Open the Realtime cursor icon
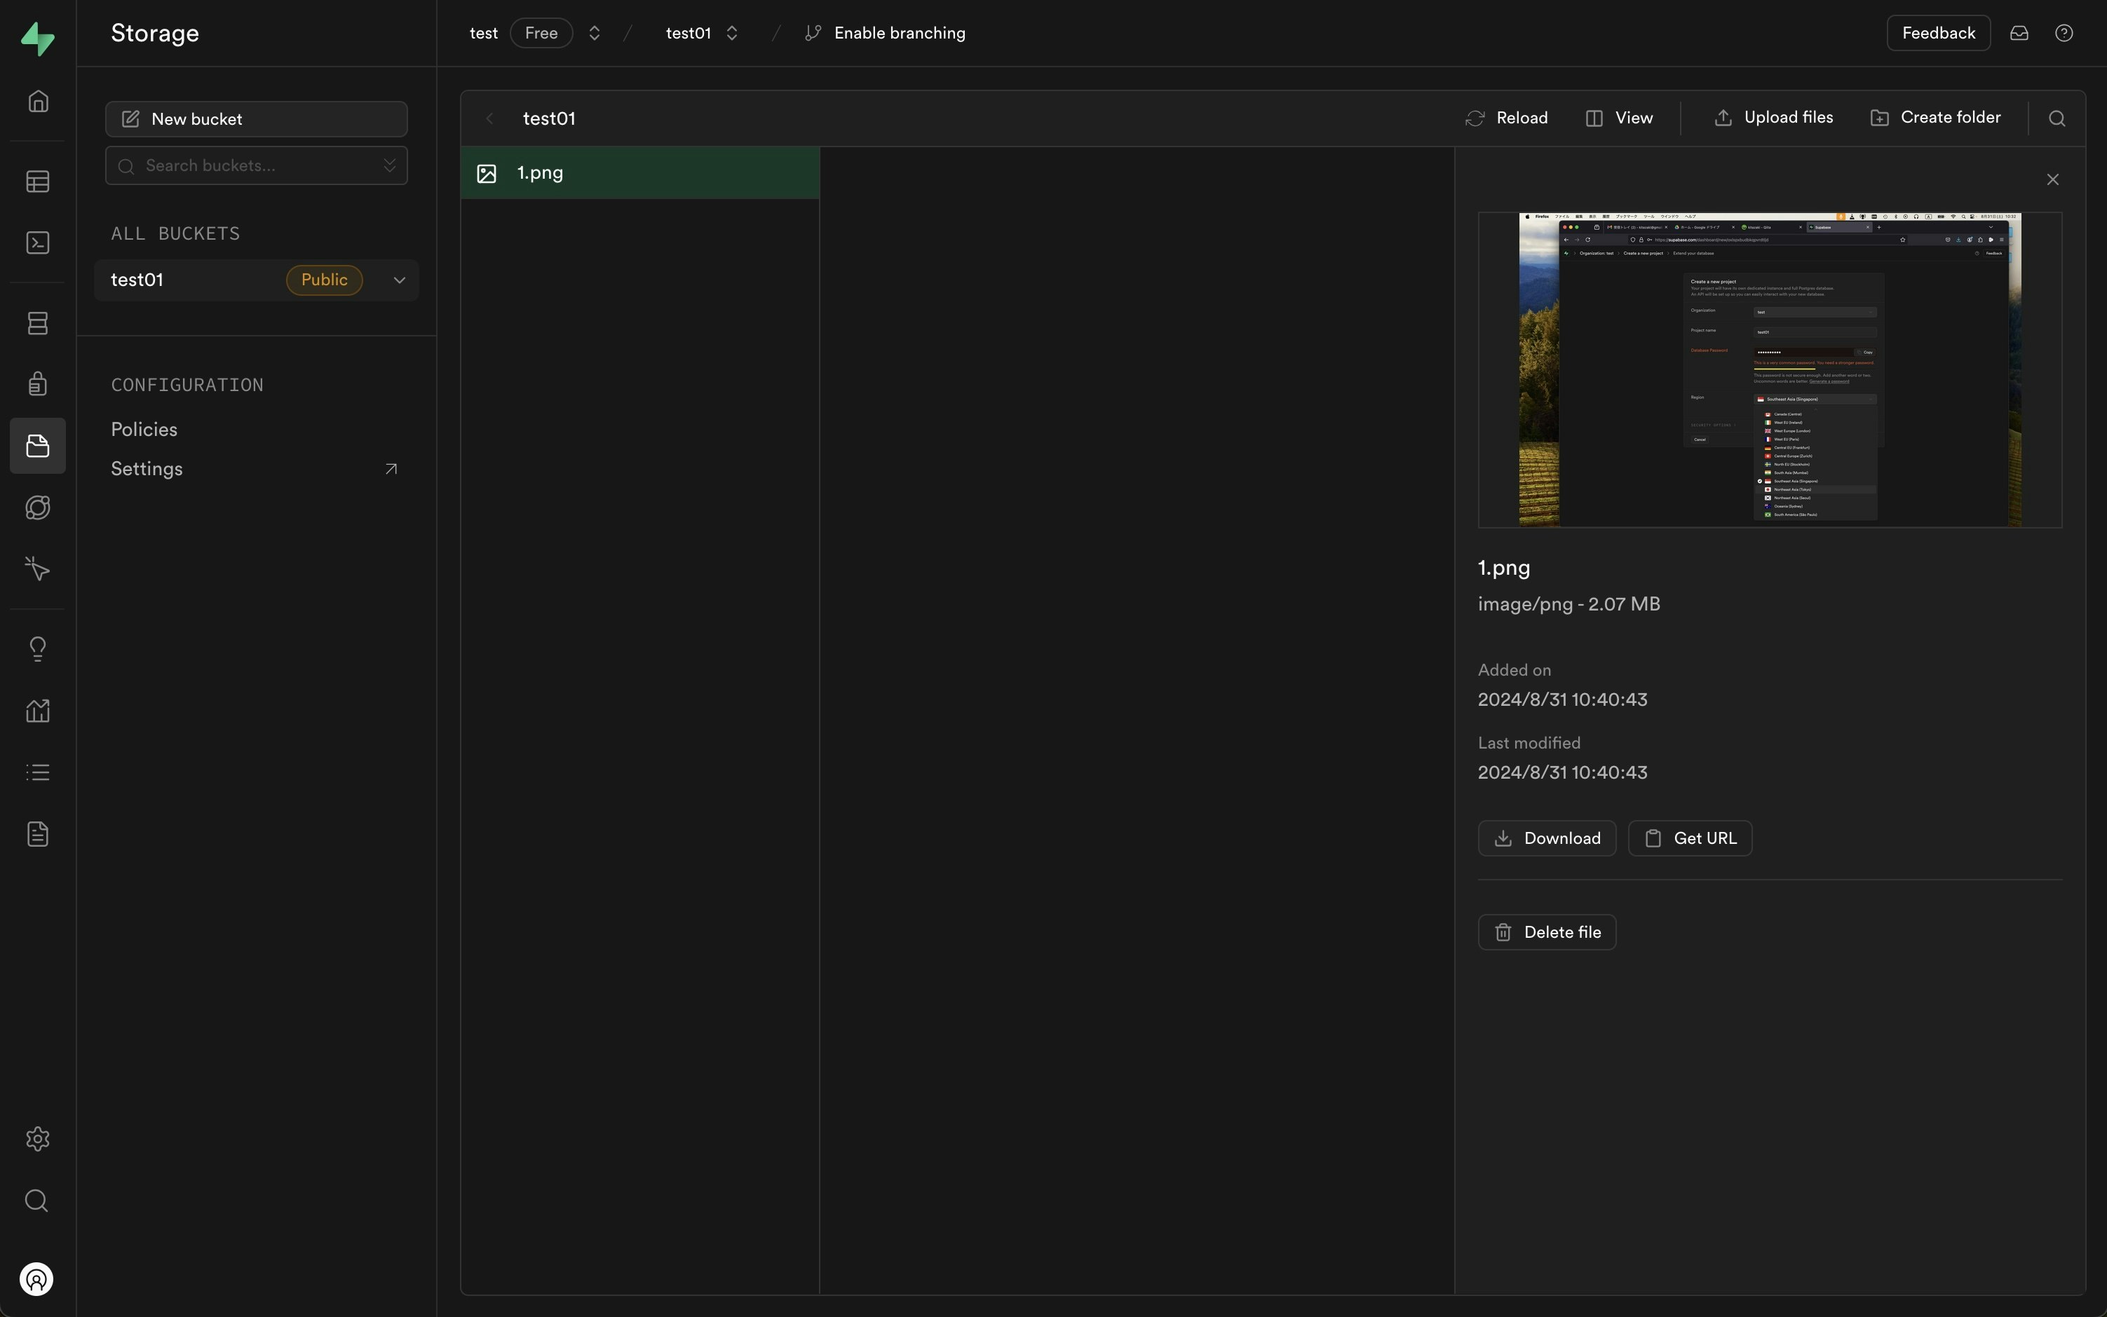 (x=37, y=568)
